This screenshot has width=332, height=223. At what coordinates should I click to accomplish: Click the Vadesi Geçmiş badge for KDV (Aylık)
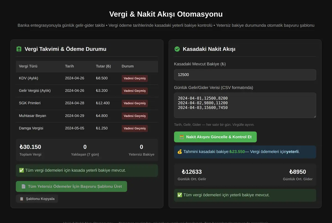pyautogui.click(x=135, y=78)
